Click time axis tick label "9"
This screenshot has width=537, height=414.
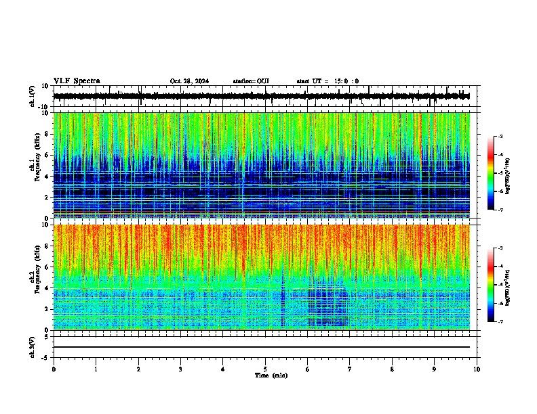[x=434, y=369]
